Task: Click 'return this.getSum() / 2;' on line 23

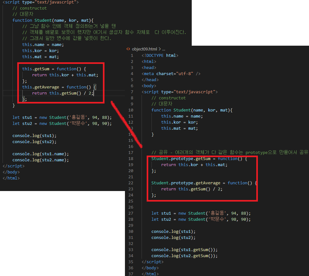Action: (x=192, y=189)
